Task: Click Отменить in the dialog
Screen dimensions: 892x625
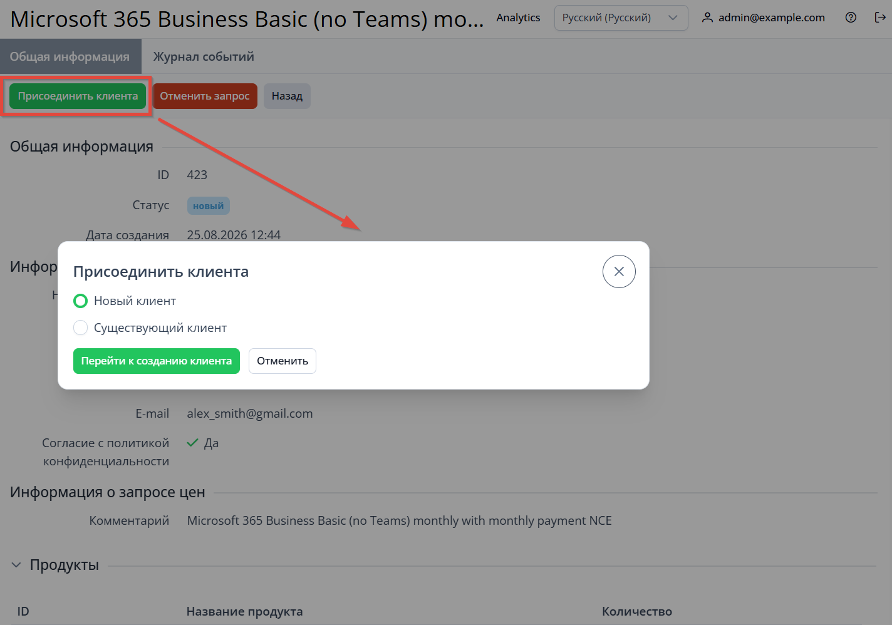Action: tap(283, 361)
